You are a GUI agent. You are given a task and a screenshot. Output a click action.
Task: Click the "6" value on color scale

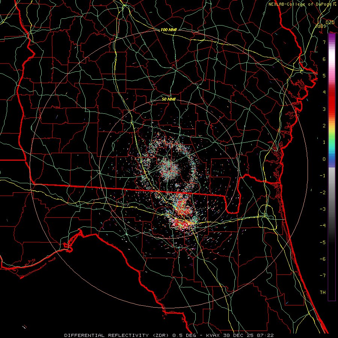324,59
